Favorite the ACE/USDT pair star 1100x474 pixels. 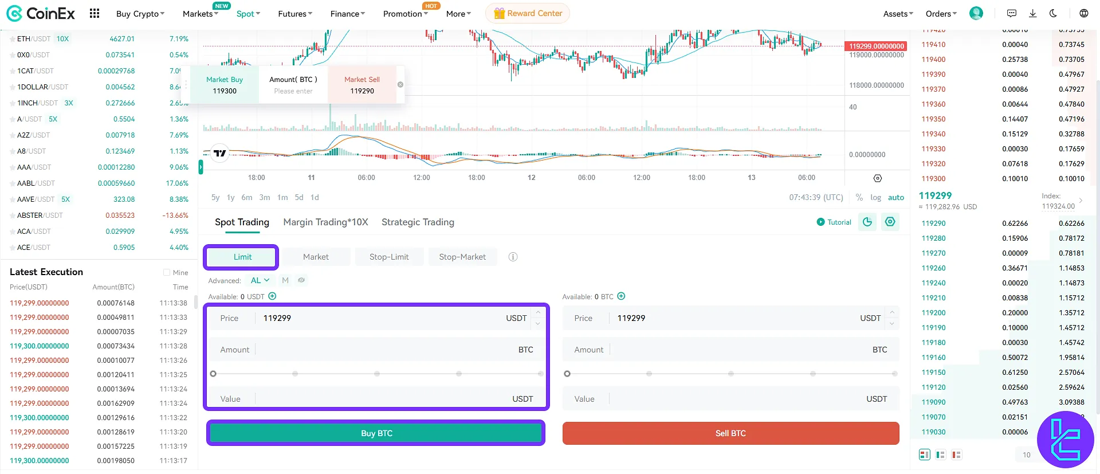pos(13,248)
